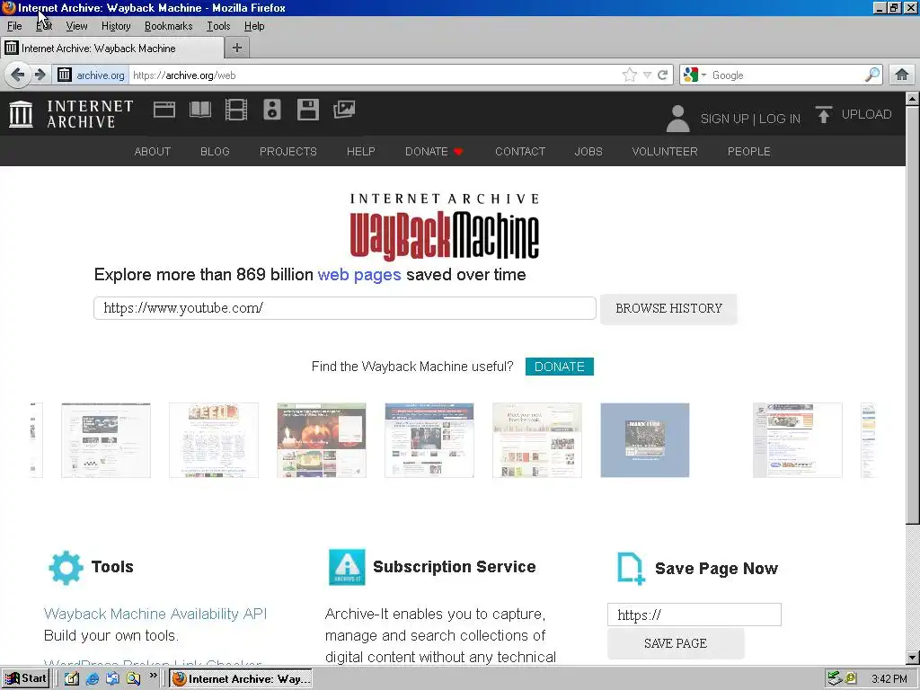Open the View menu
Screen dimensions: 920x690
(x=77, y=26)
